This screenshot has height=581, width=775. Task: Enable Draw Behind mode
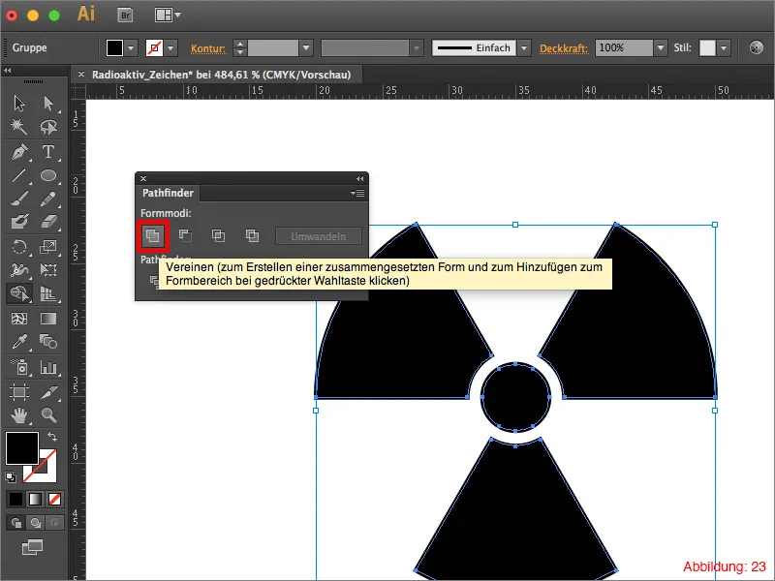(x=35, y=523)
